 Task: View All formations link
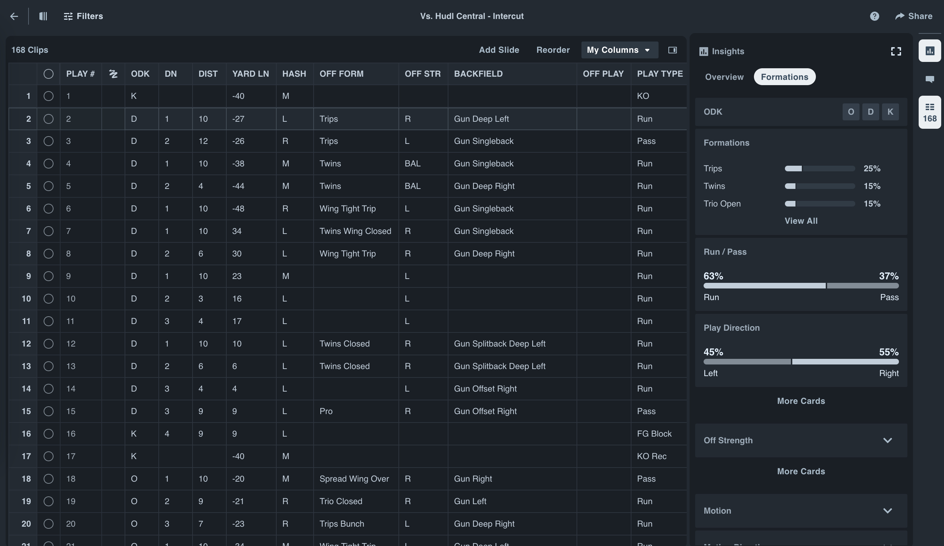801,221
